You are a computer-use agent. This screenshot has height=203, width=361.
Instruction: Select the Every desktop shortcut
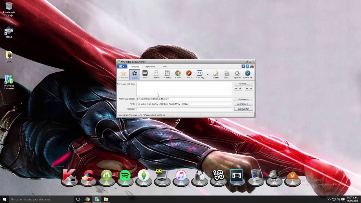point(9,57)
